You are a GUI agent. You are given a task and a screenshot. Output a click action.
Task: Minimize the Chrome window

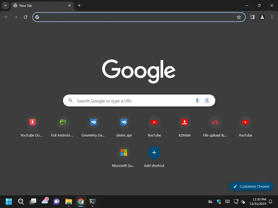coord(247,5)
